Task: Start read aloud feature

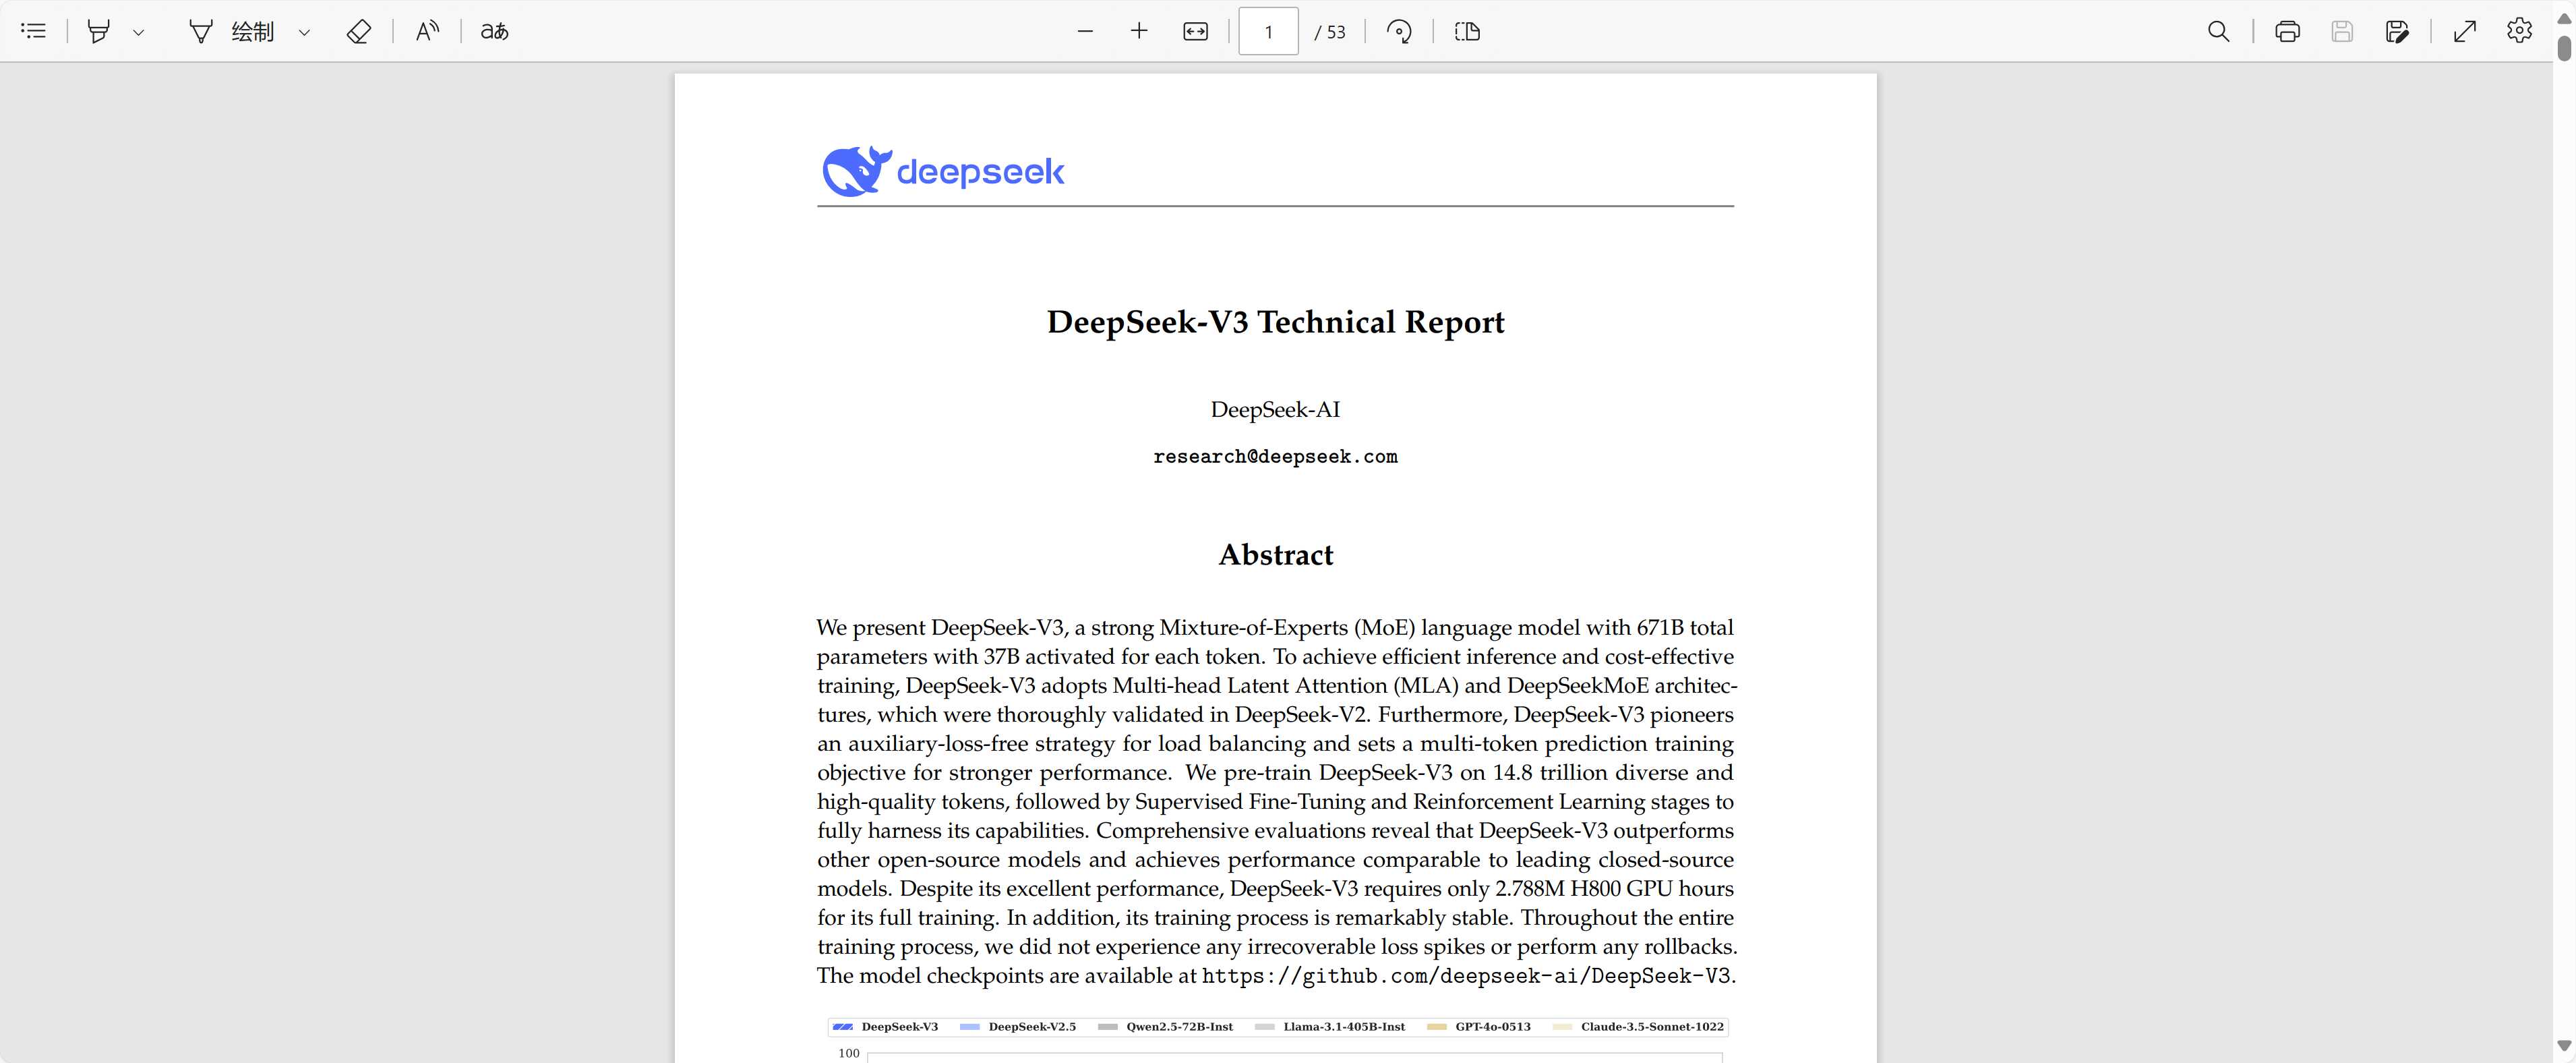Action: click(427, 31)
